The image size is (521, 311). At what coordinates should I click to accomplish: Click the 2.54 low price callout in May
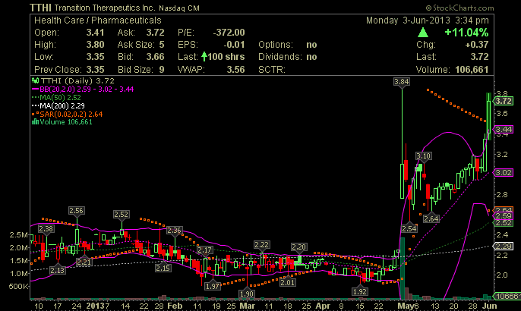click(x=409, y=228)
